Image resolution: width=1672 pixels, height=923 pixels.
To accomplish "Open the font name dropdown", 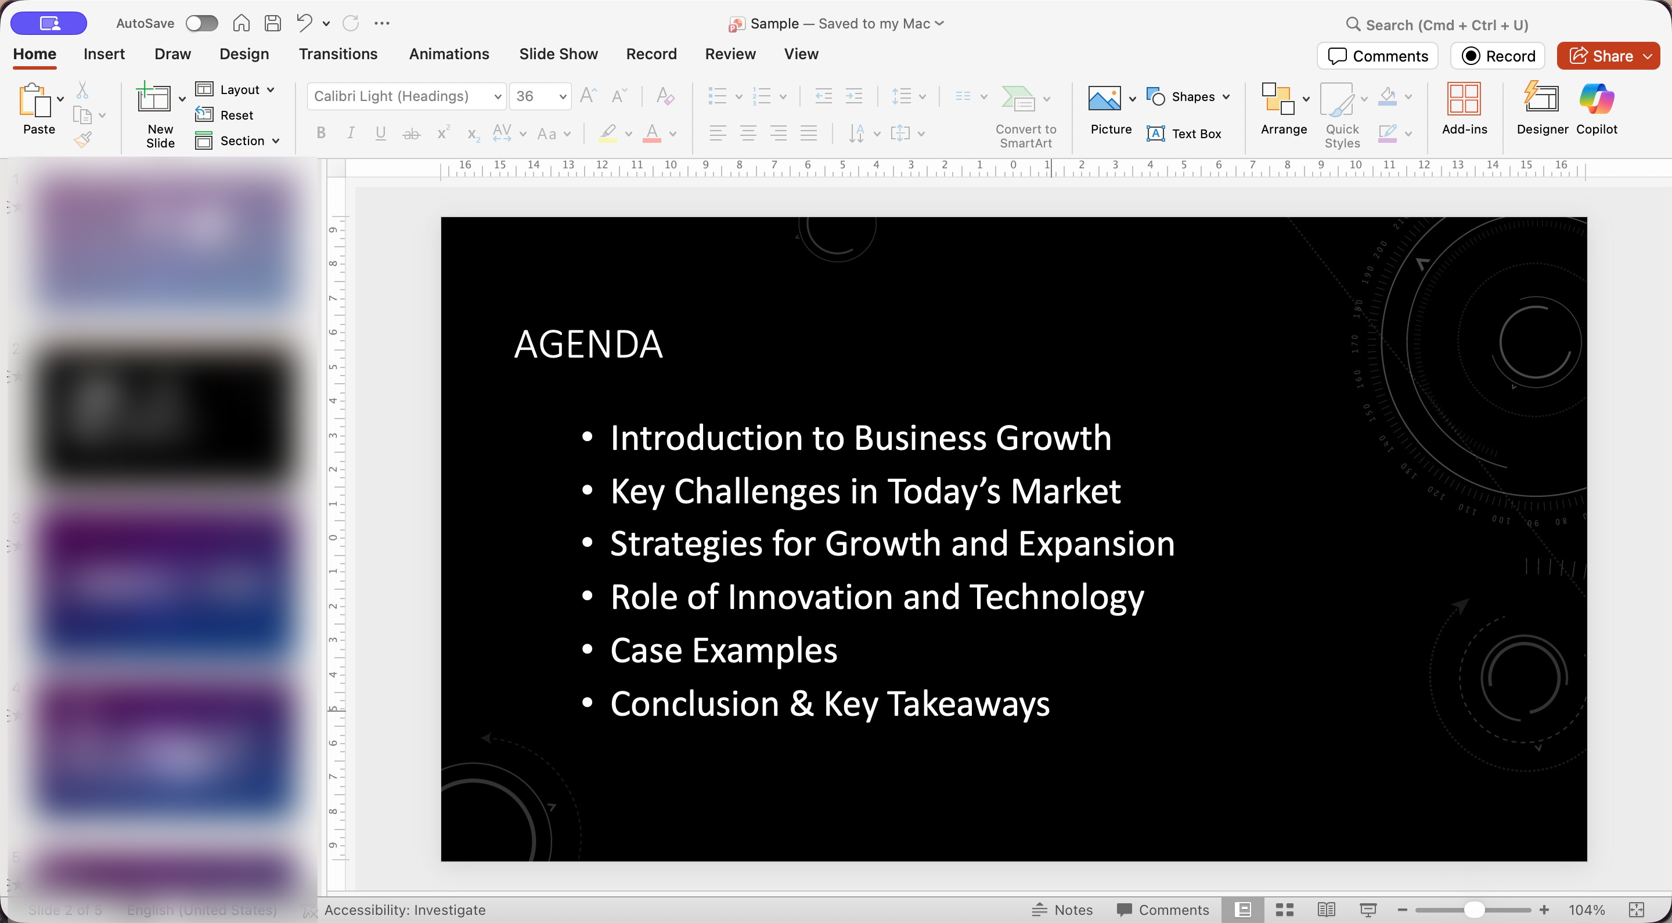I will click(x=497, y=97).
